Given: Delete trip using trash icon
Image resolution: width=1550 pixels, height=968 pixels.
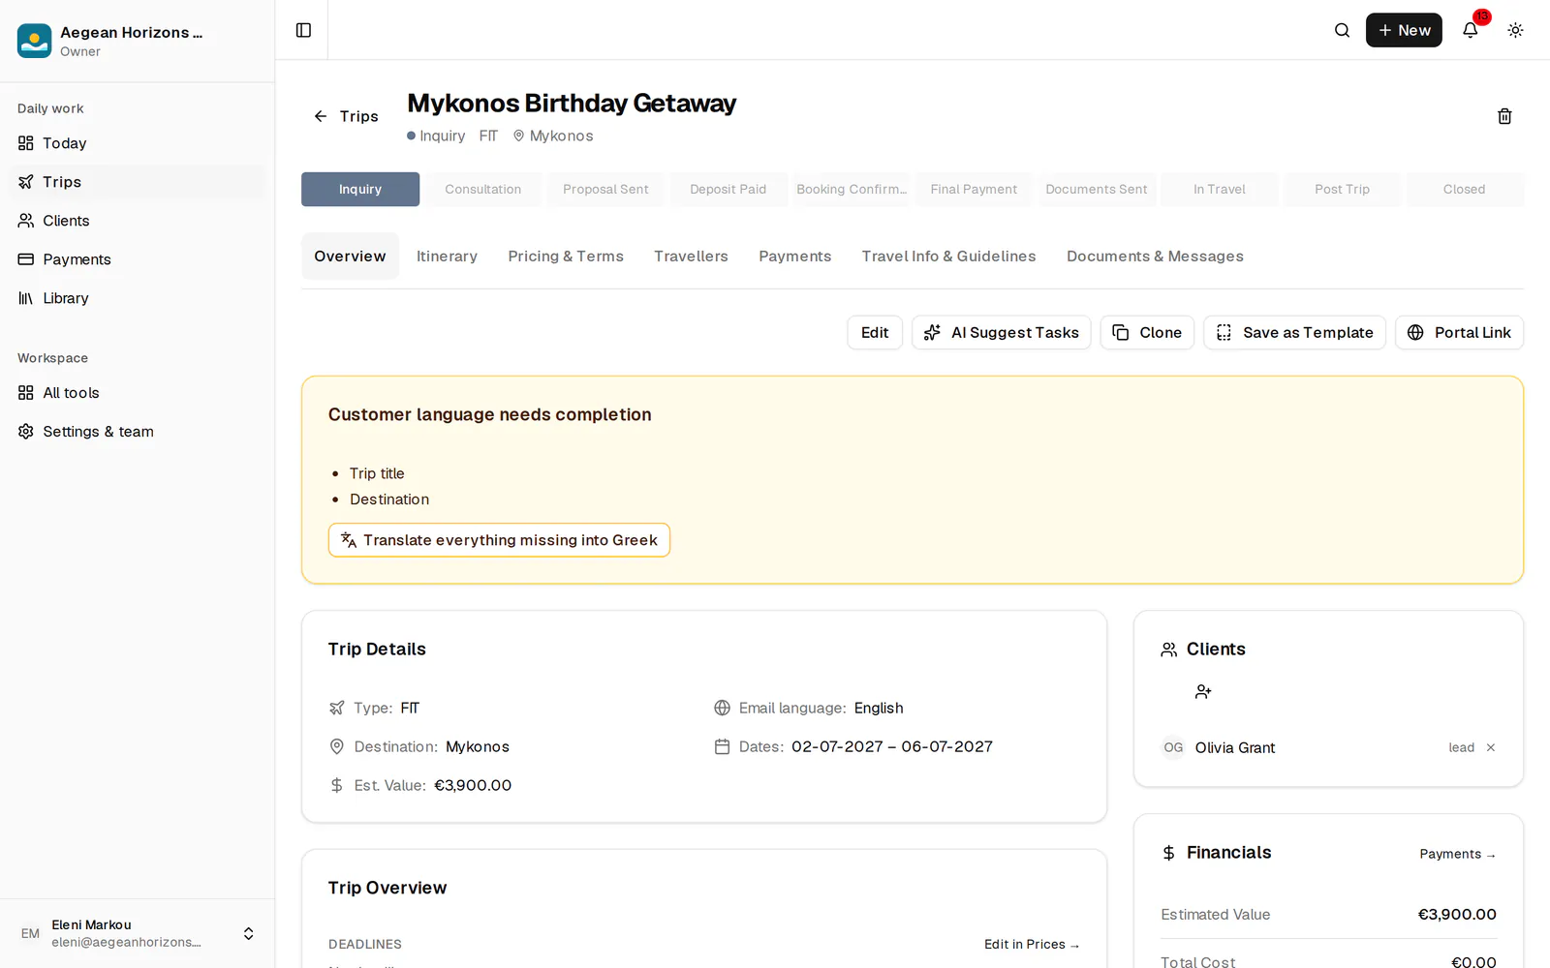Looking at the screenshot, I should pyautogui.click(x=1504, y=116).
